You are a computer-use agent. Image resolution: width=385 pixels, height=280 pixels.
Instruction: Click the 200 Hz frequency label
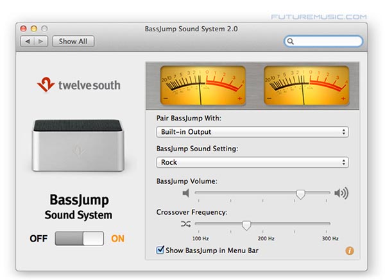pos(266,238)
